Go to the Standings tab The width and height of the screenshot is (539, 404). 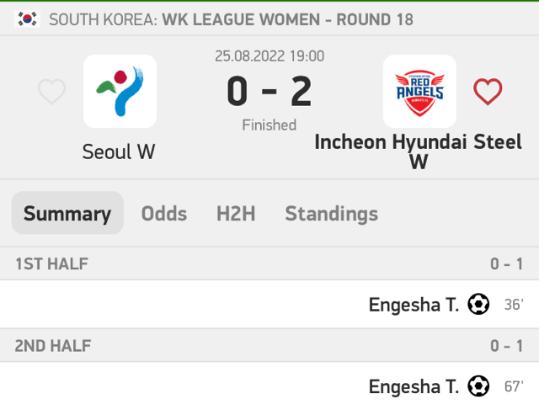coord(331,214)
